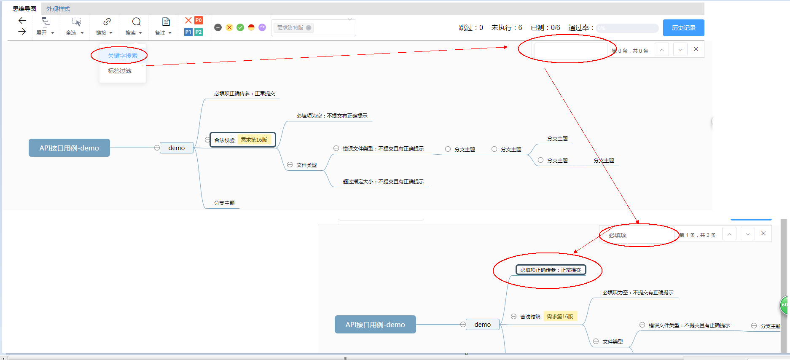This screenshot has width=790, height=360.
Task: Choose 标签过滤 from the search menu
Action: [120, 71]
